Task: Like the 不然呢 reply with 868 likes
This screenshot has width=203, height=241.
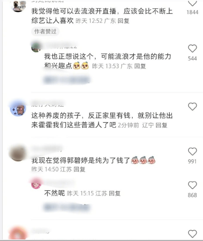Action: point(192,185)
